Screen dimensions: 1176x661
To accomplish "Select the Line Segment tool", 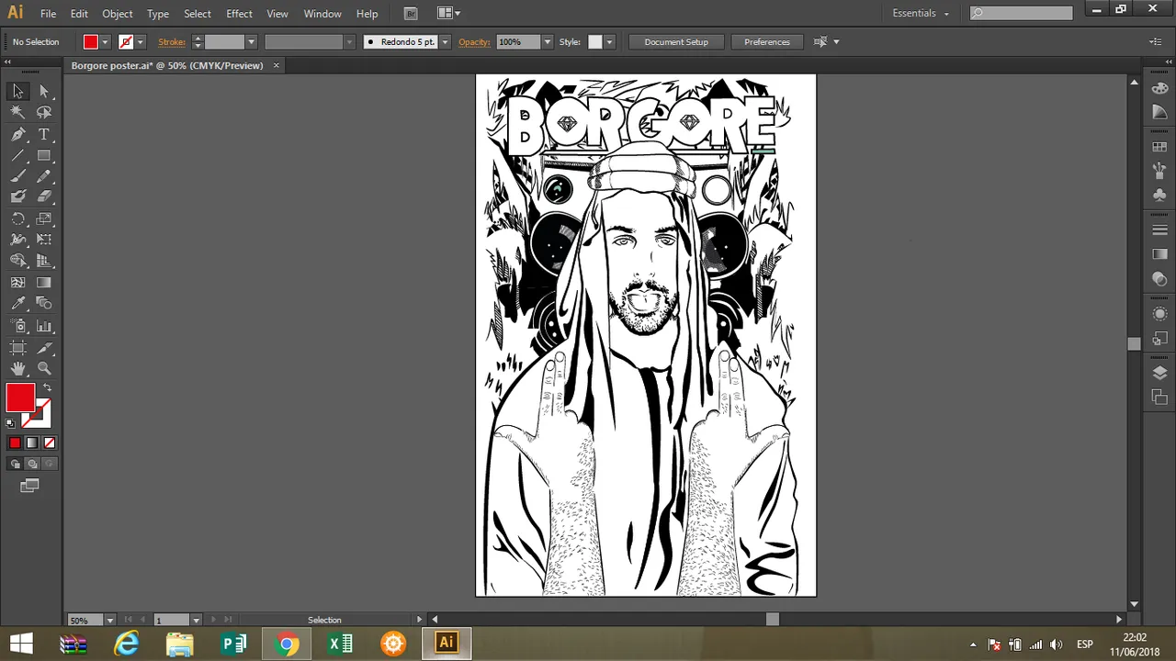I will point(17,155).
